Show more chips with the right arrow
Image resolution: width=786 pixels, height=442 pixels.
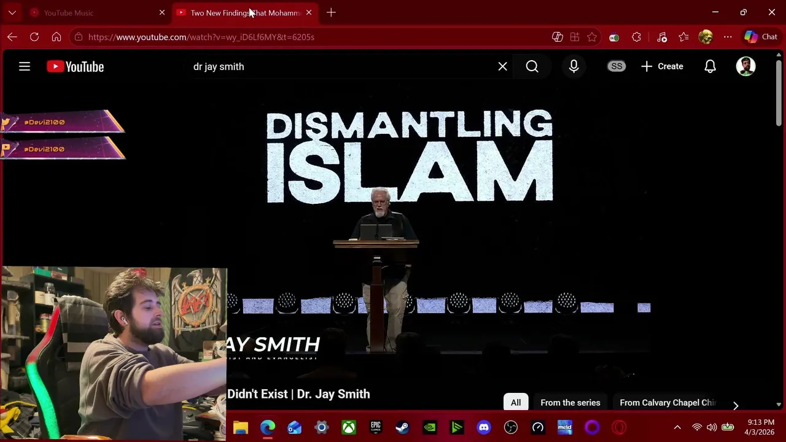[736, 405]
